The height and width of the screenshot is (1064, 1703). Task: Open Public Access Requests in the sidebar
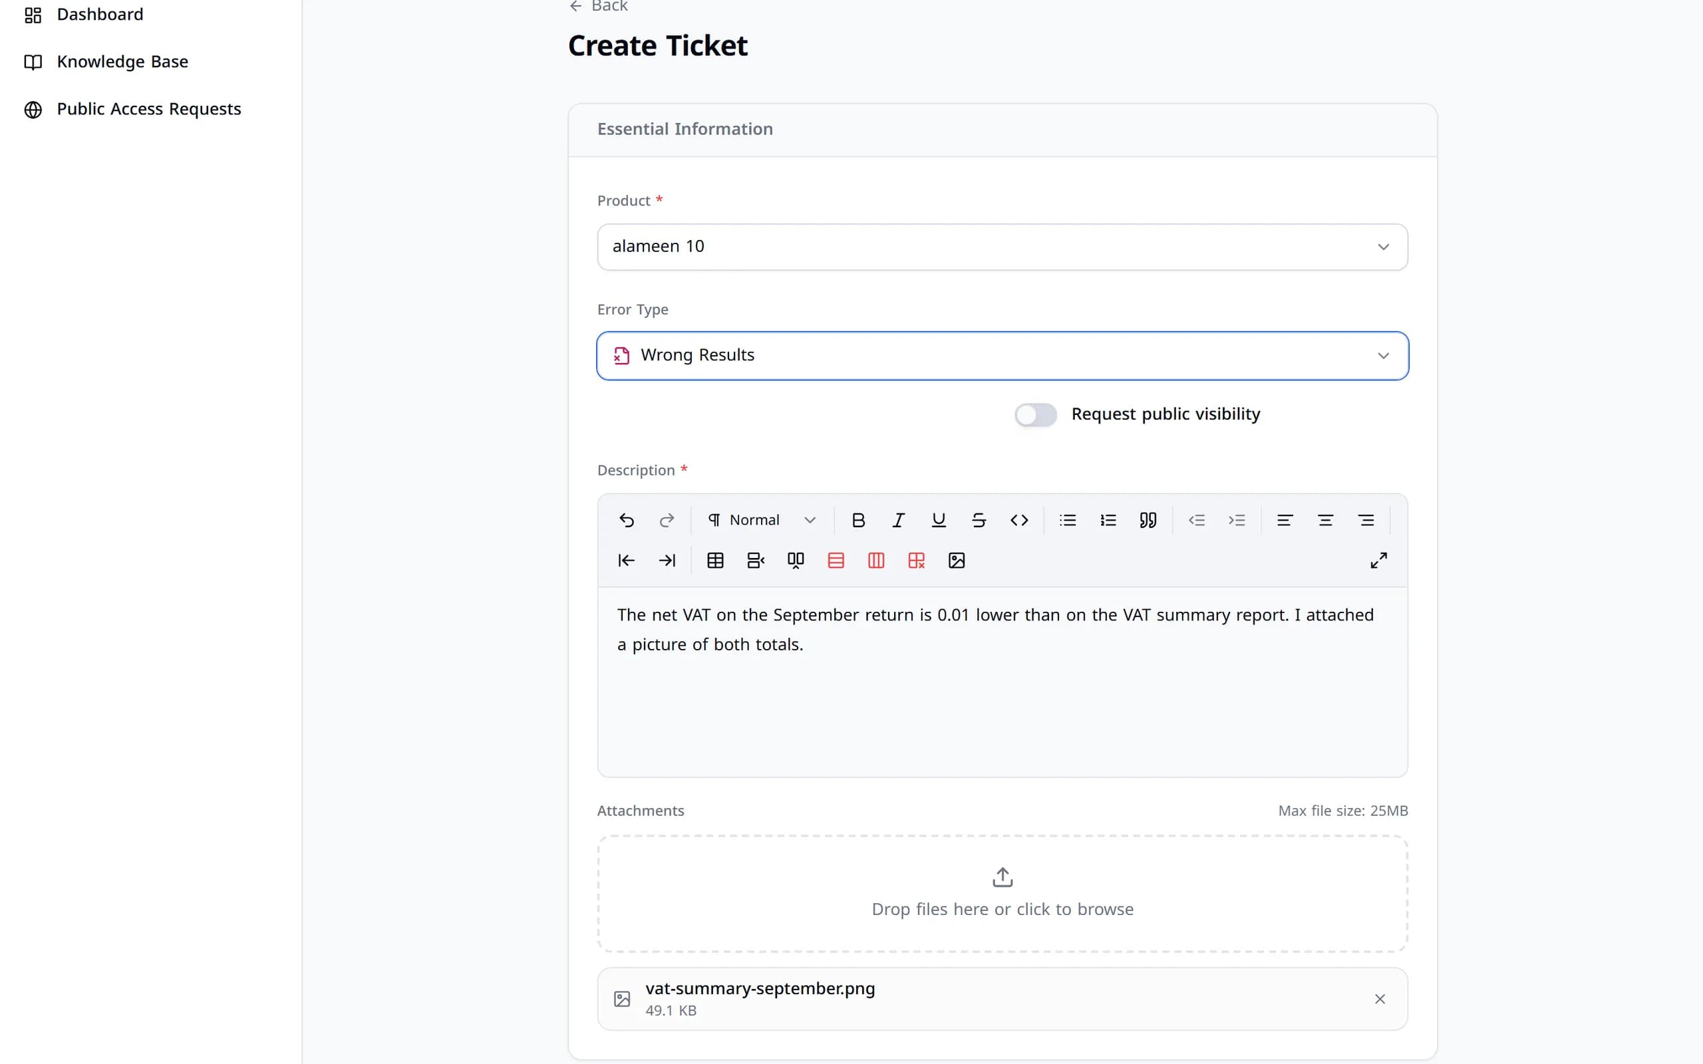point(133,109)
